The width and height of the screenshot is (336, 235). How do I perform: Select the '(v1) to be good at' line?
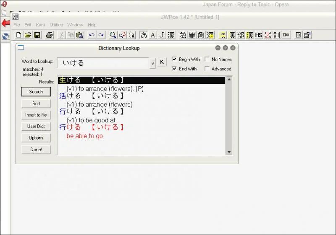(91, 120)
